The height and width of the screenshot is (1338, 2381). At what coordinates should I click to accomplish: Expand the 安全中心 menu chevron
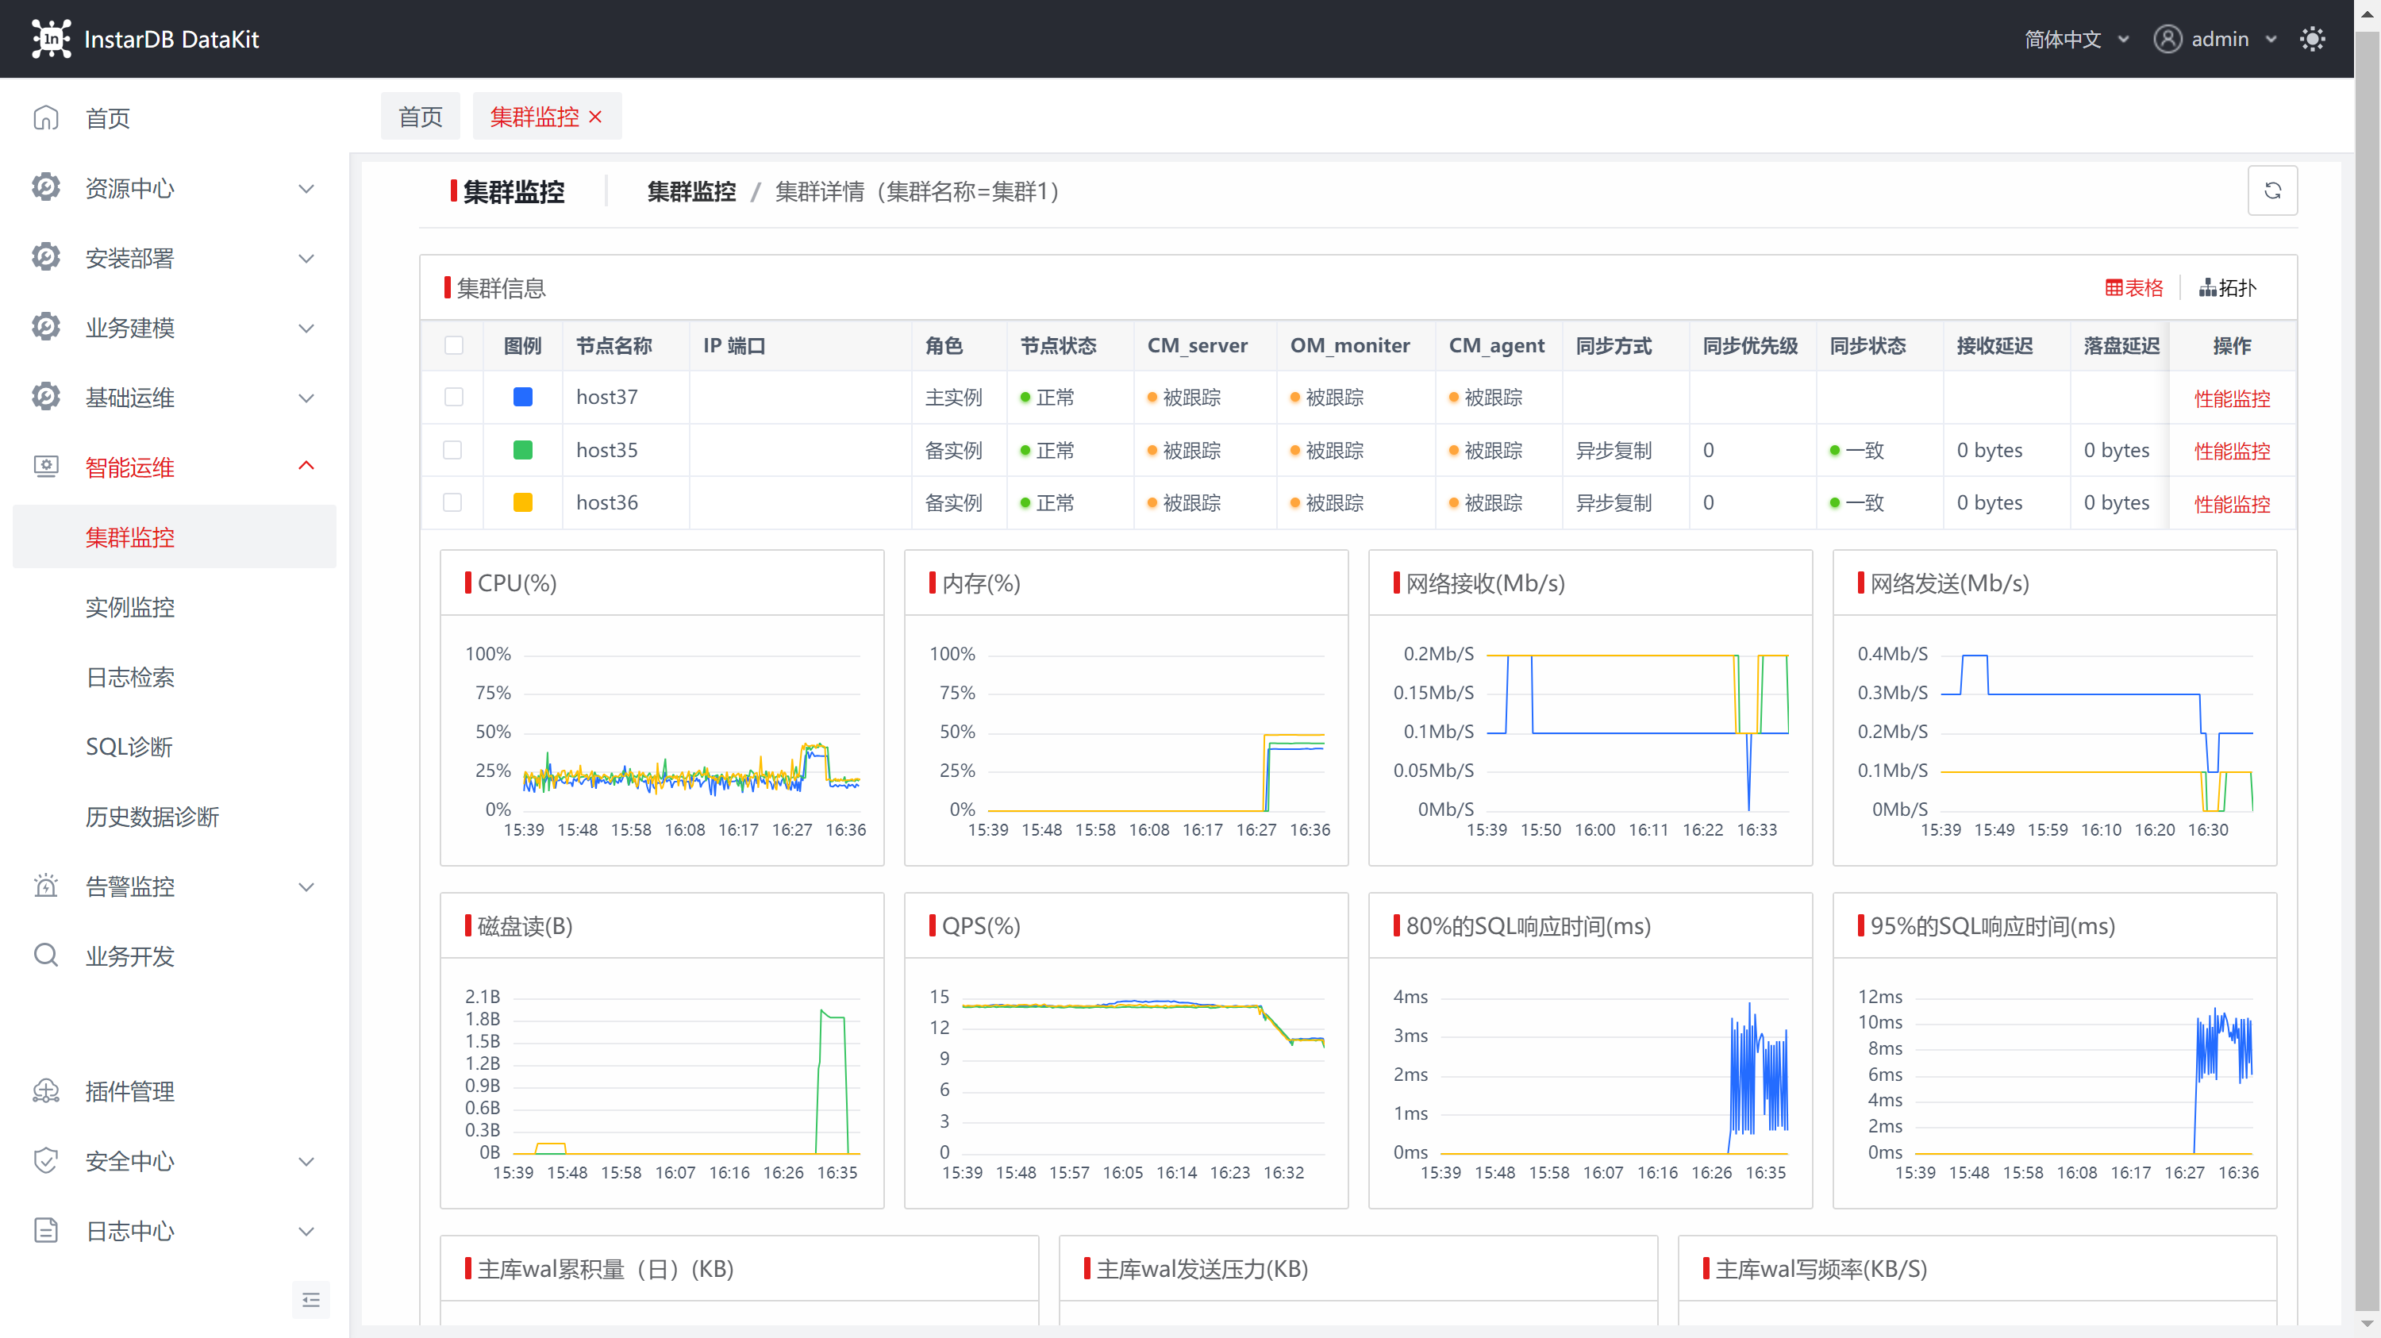click(x=307, y=1162)
